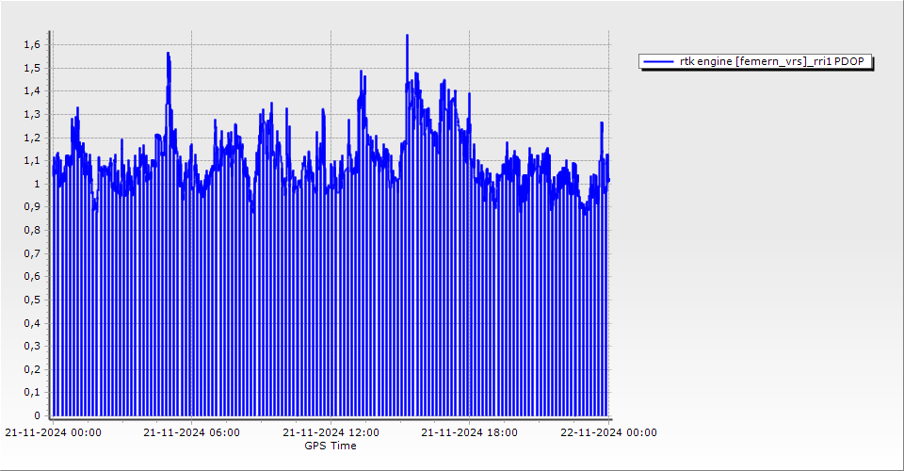Click the 1 y-axis tick label
This screenshot has height=471, width=904.
pos(37,184)
